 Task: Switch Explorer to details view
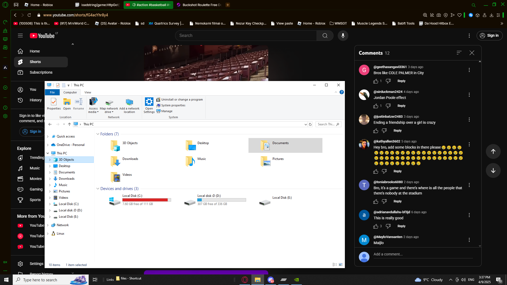tap(335, 265)
